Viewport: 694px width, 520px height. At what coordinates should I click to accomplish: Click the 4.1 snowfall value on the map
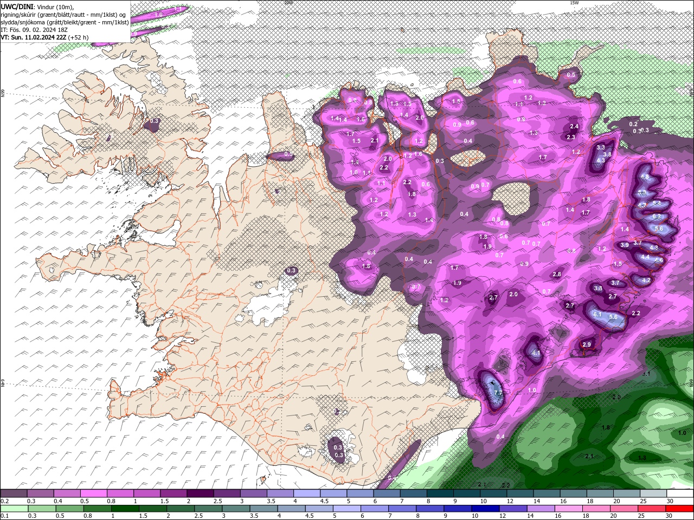tap(536, 353)
